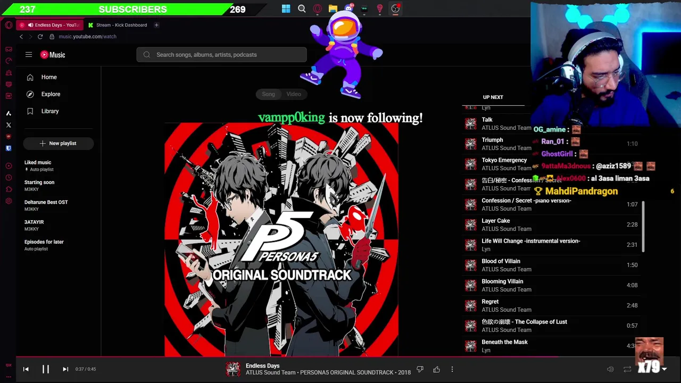This screenshot has height=383, width=681.
Task: Reload the page
Action: tap(40, 37)
